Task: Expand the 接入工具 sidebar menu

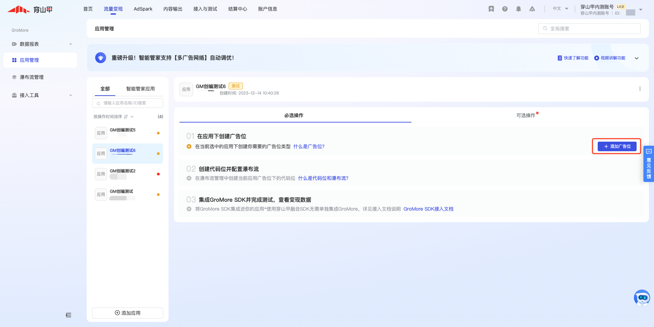Action: pos(71,95)
